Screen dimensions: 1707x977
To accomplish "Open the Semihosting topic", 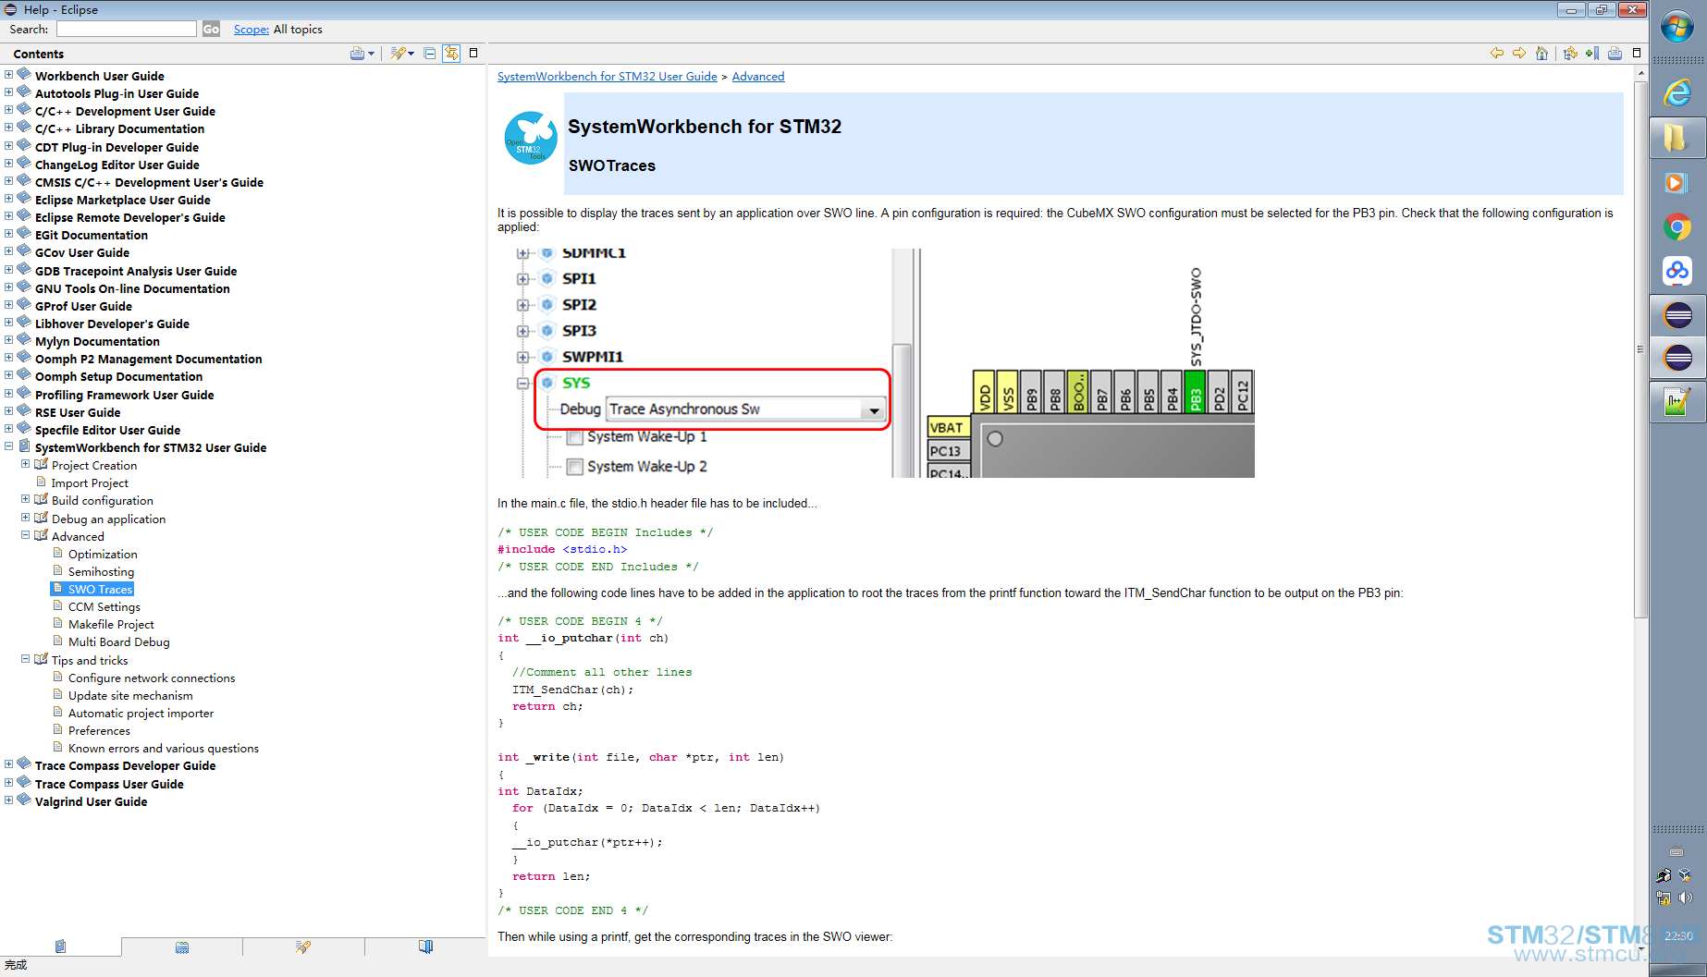I will pyautogui.click(x=101, y=572).
